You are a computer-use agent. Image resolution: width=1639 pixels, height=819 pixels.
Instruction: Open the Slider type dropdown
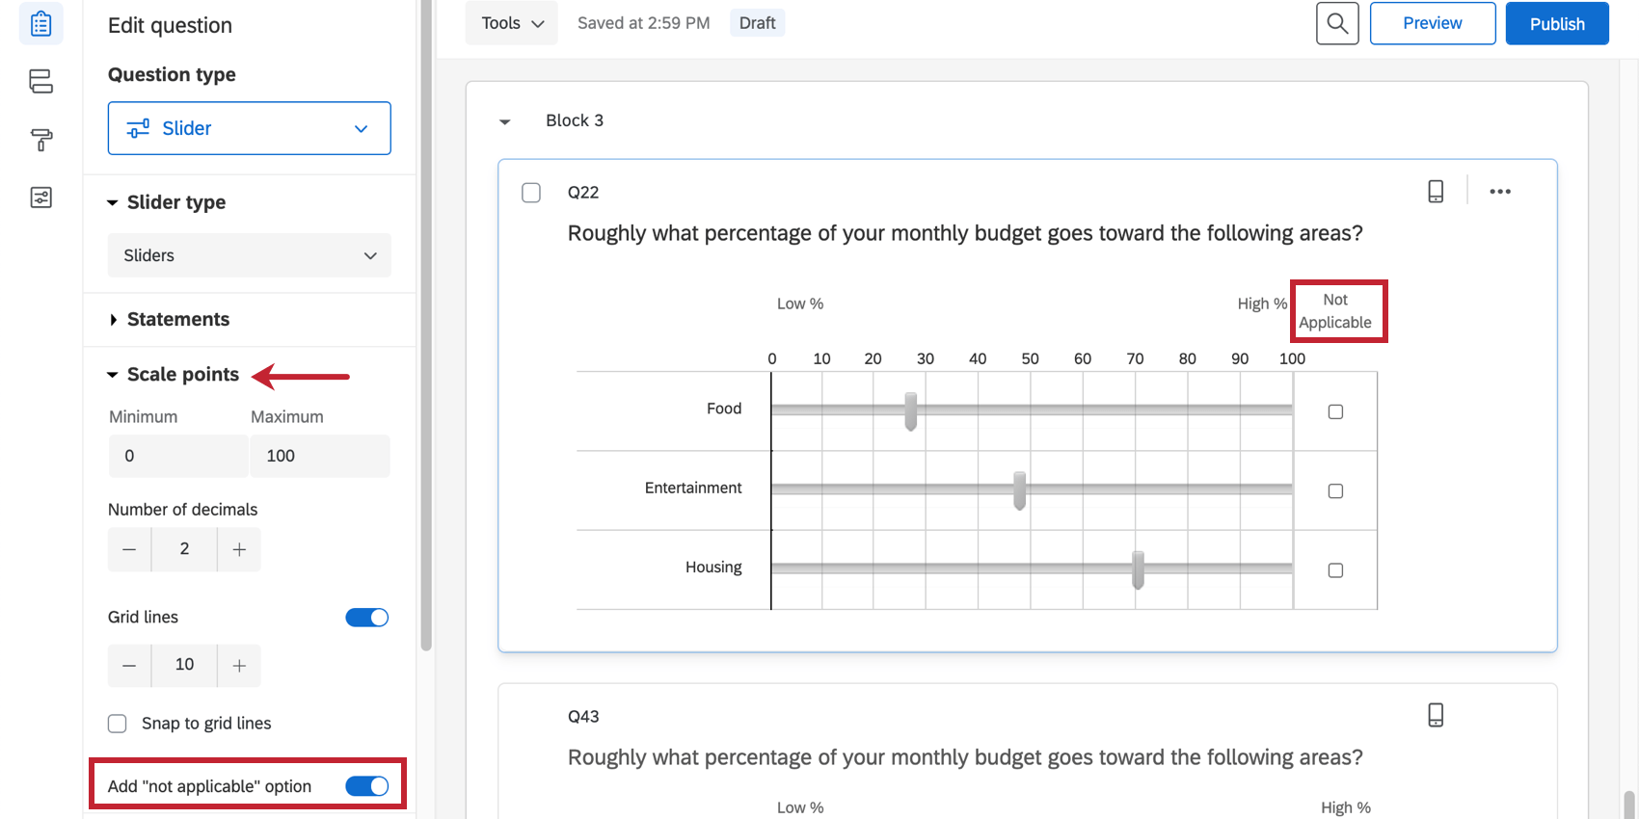tap(249, 255)
